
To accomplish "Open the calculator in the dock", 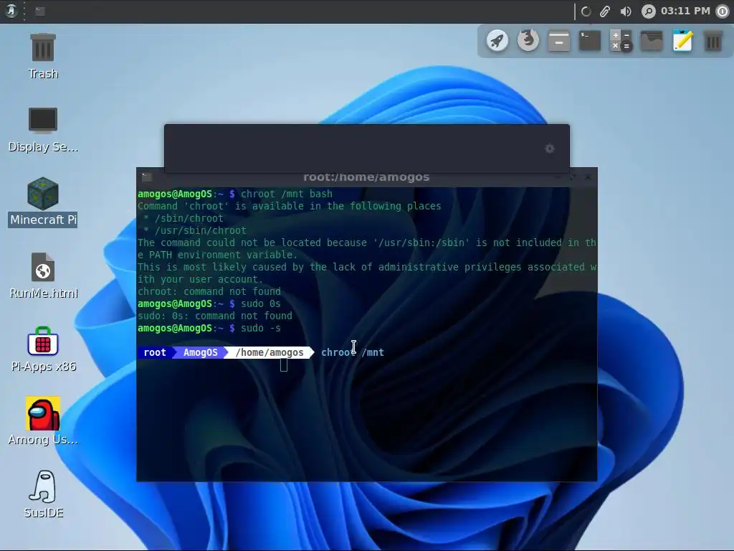I will [621, 41].
